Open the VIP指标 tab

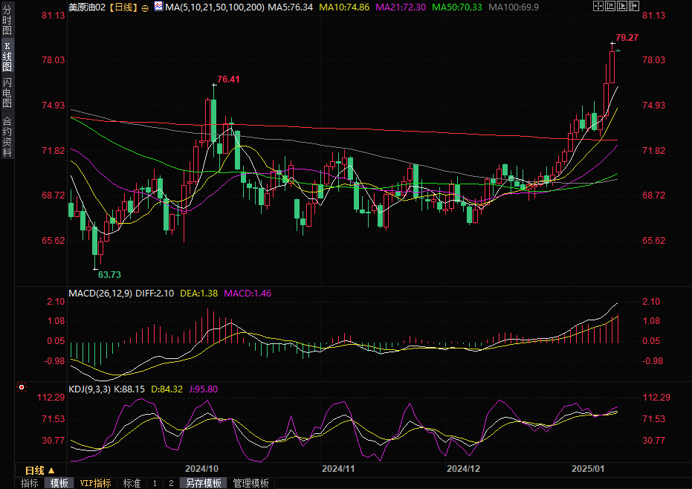point(96,483)
